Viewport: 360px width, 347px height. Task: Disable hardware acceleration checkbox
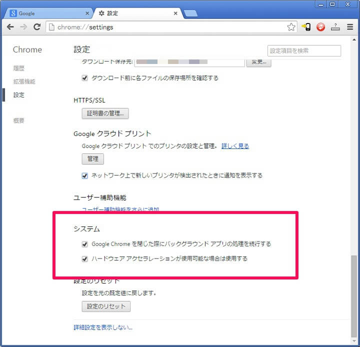pyautogui.click(x=84, y=259)
